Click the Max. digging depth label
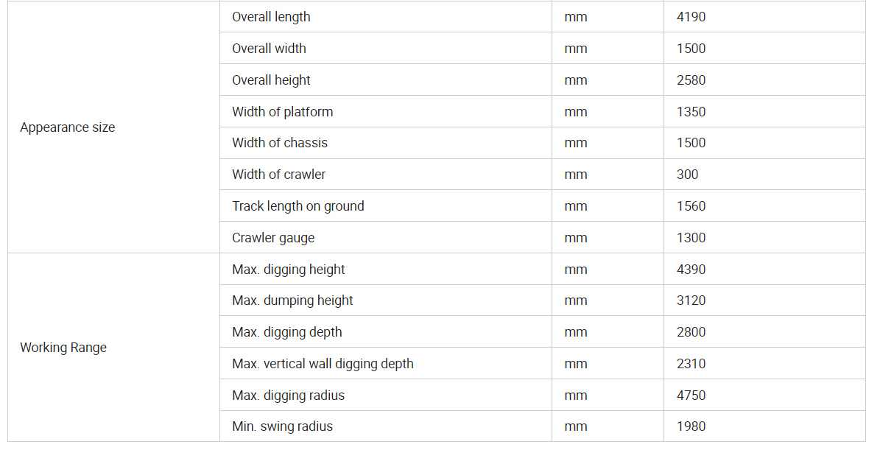 pos(286,331)
